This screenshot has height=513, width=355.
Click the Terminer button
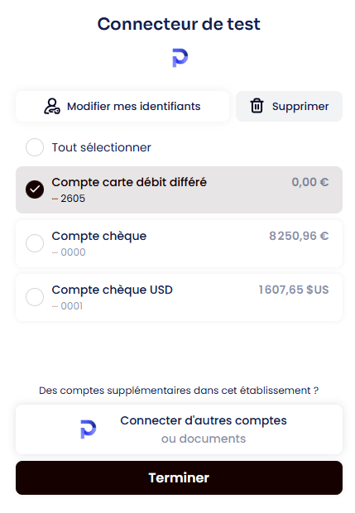pyautogui.click(x=179, y=477)
